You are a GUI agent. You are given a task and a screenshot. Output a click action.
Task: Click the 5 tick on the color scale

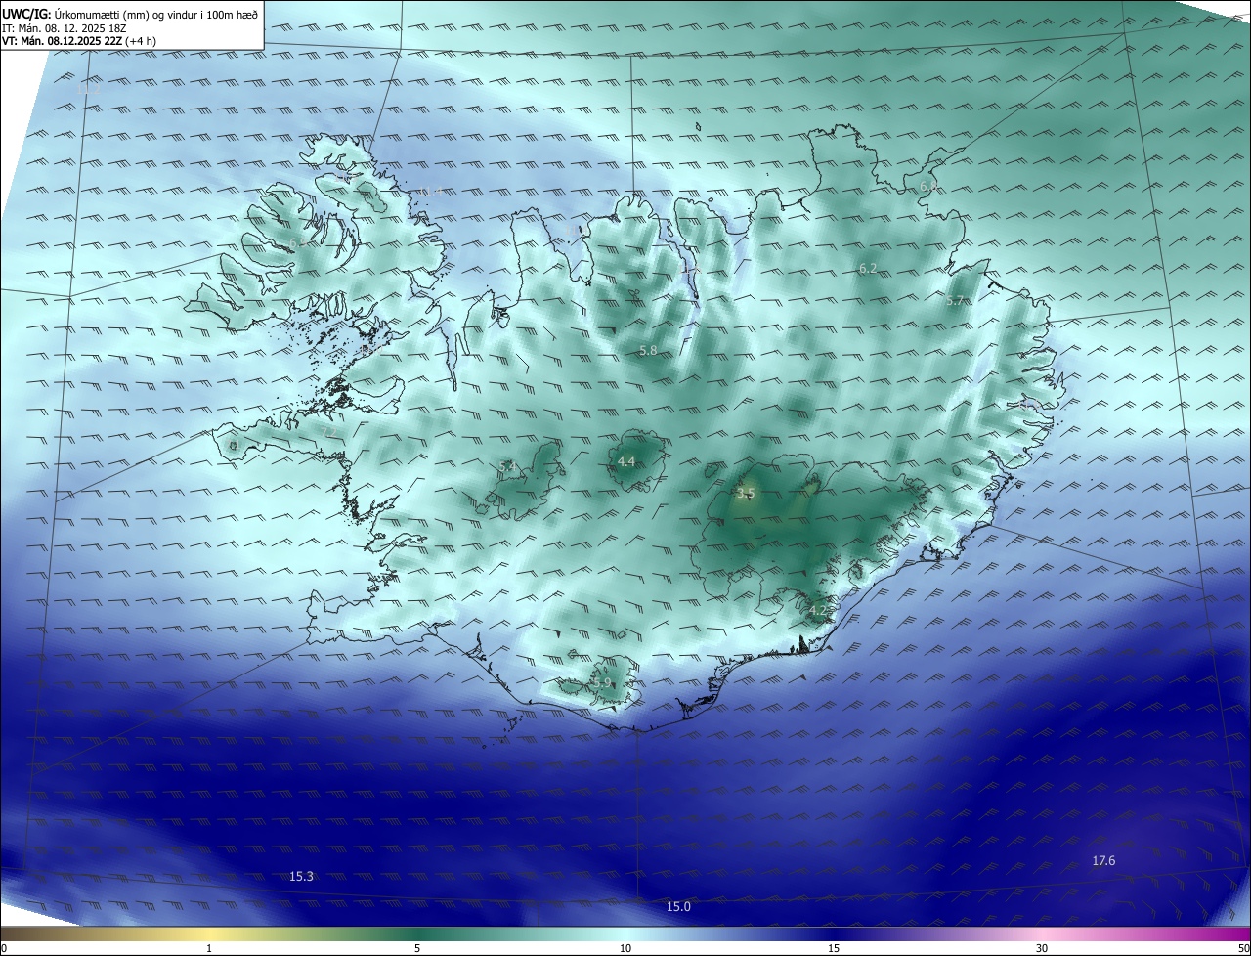[x=417, y=948]
